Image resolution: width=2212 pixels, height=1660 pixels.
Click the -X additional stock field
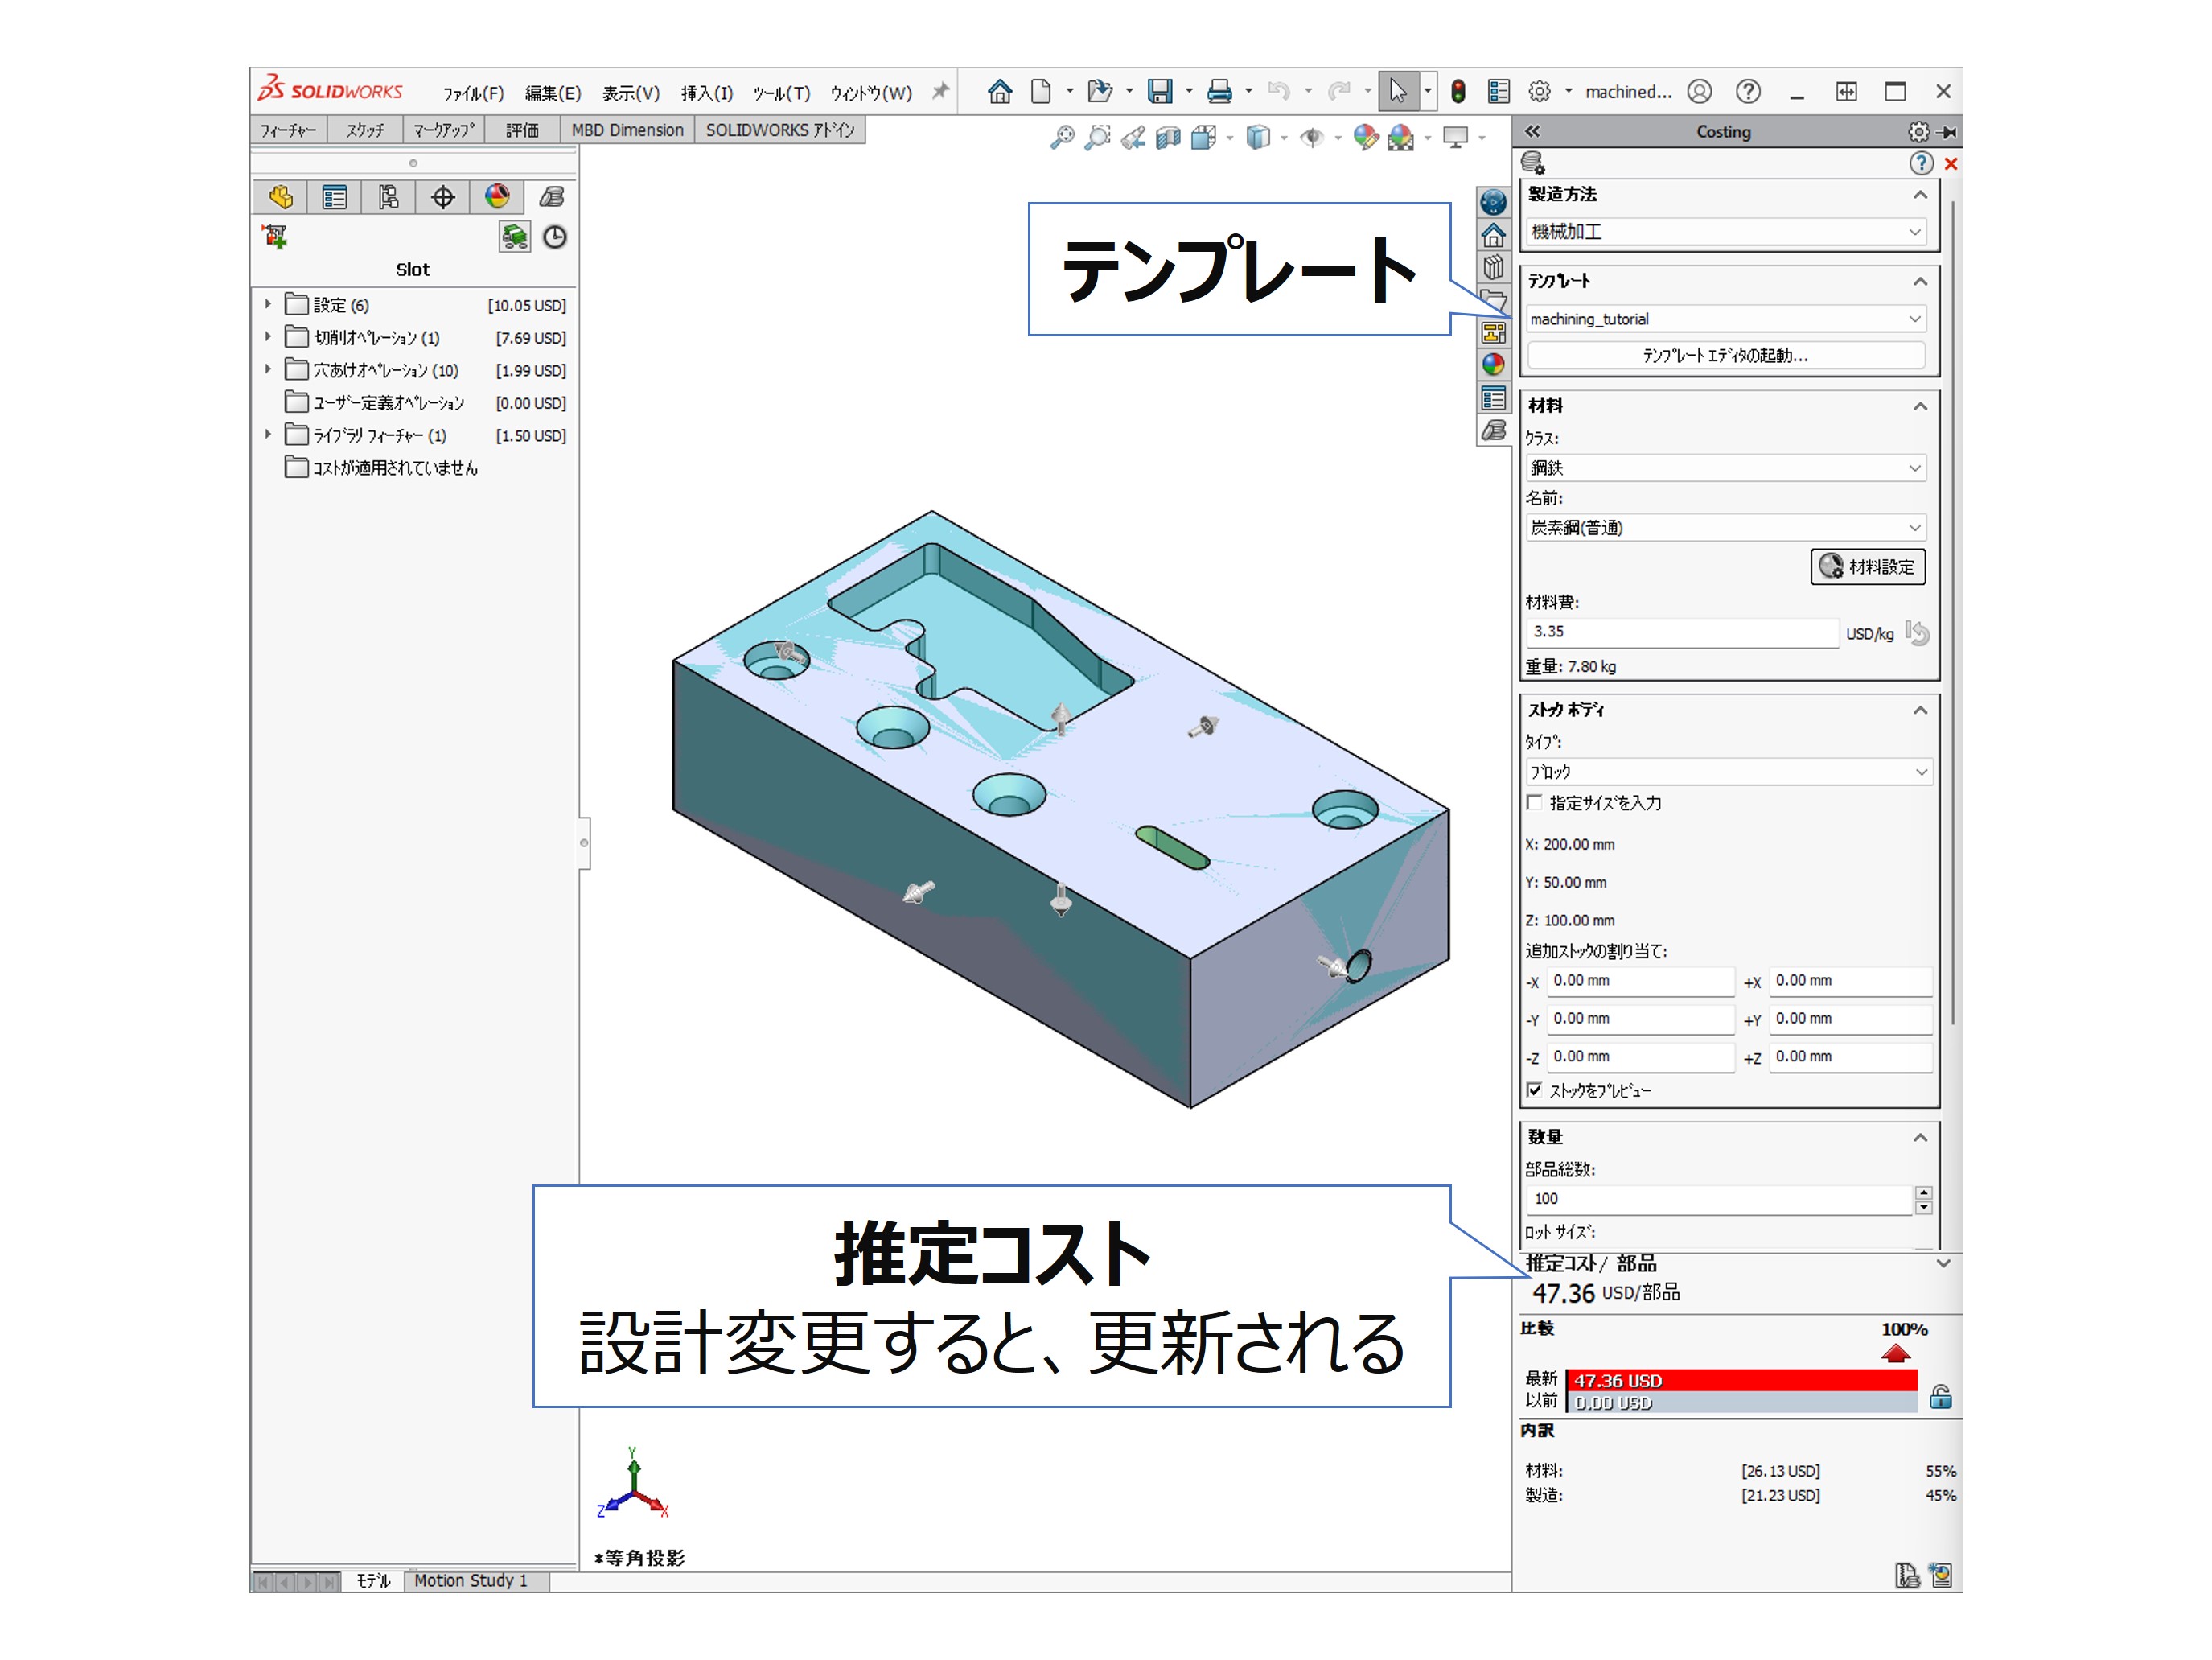pyautogui.click(x=1640, y=982)
